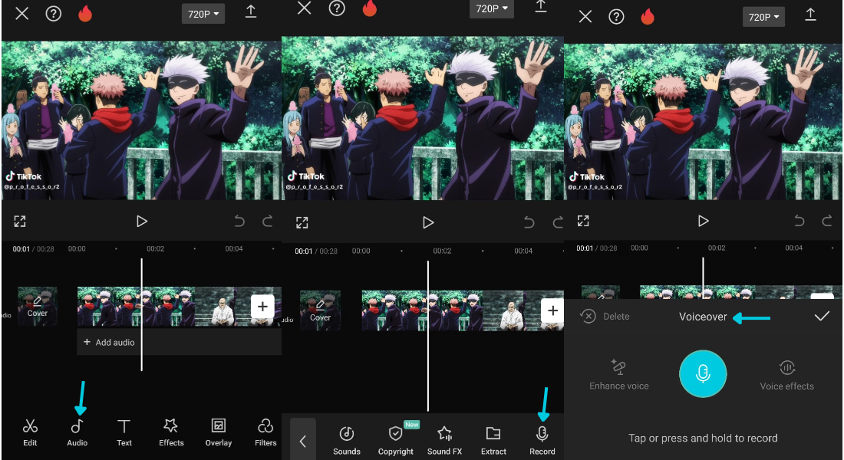
Task: Open Copyright check in middle panel
Action: [396, 441]
